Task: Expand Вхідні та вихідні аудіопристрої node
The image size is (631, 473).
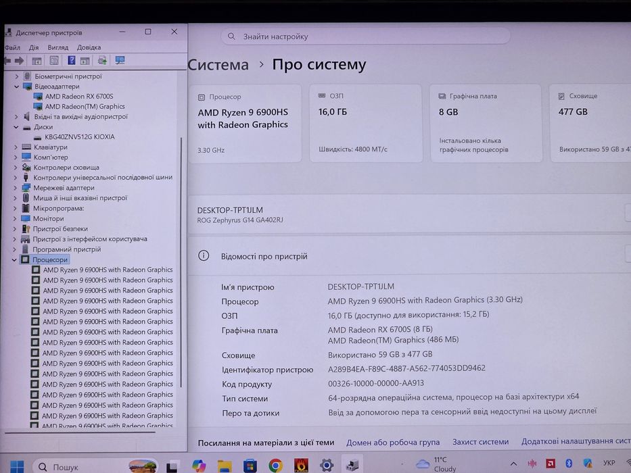Action: click(16, 117)
